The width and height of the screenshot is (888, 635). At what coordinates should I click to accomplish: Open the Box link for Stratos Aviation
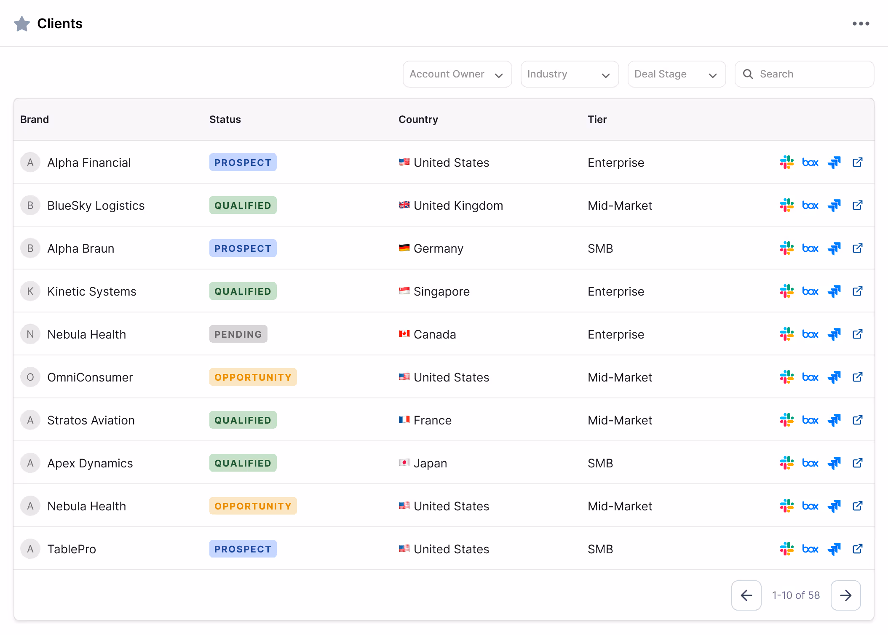[x=810, y=420]
